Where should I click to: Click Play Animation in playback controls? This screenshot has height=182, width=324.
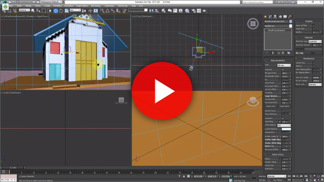tap(297, 176)
